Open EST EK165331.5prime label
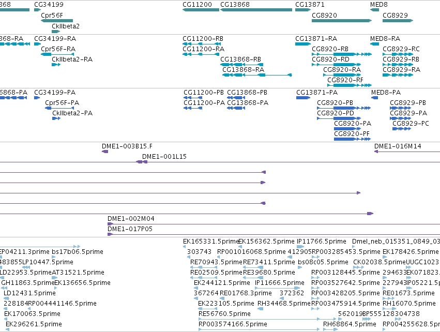Image resolution: width=440 pixels, height=332 pixels. tap(211, 242)
